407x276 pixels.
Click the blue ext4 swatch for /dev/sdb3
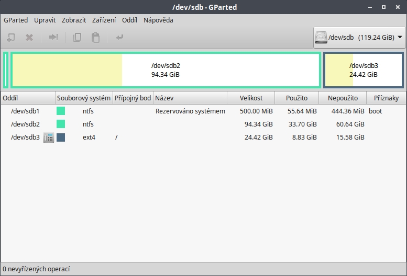coord(61,137)
